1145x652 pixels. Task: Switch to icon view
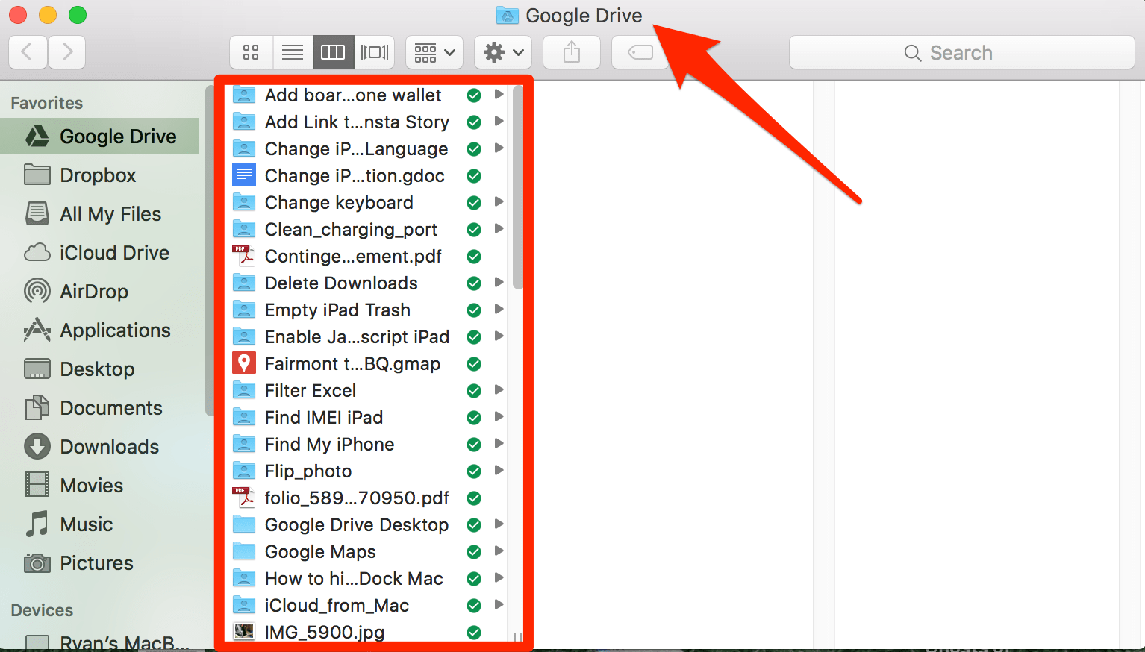point(252,52)
